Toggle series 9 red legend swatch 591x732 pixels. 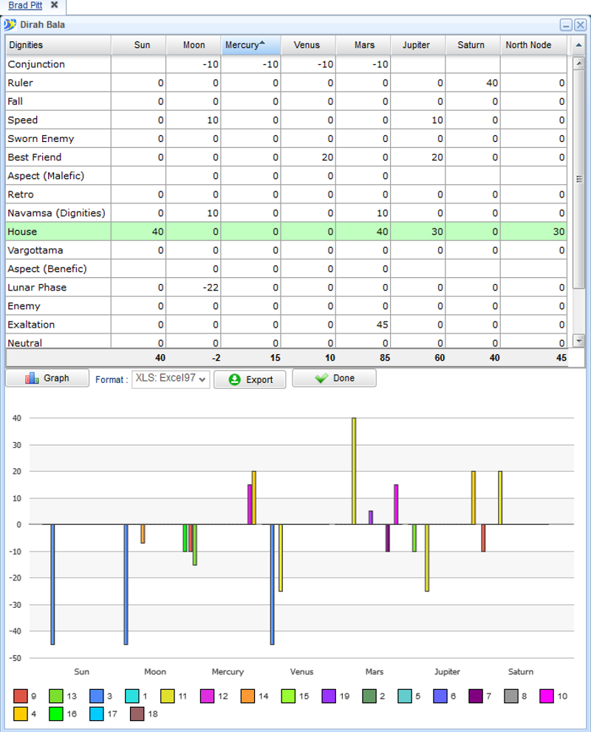(x=21, y=696)
